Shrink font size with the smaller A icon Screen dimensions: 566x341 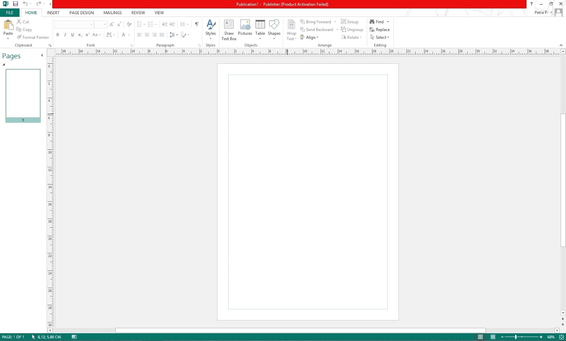pos(119,24)
